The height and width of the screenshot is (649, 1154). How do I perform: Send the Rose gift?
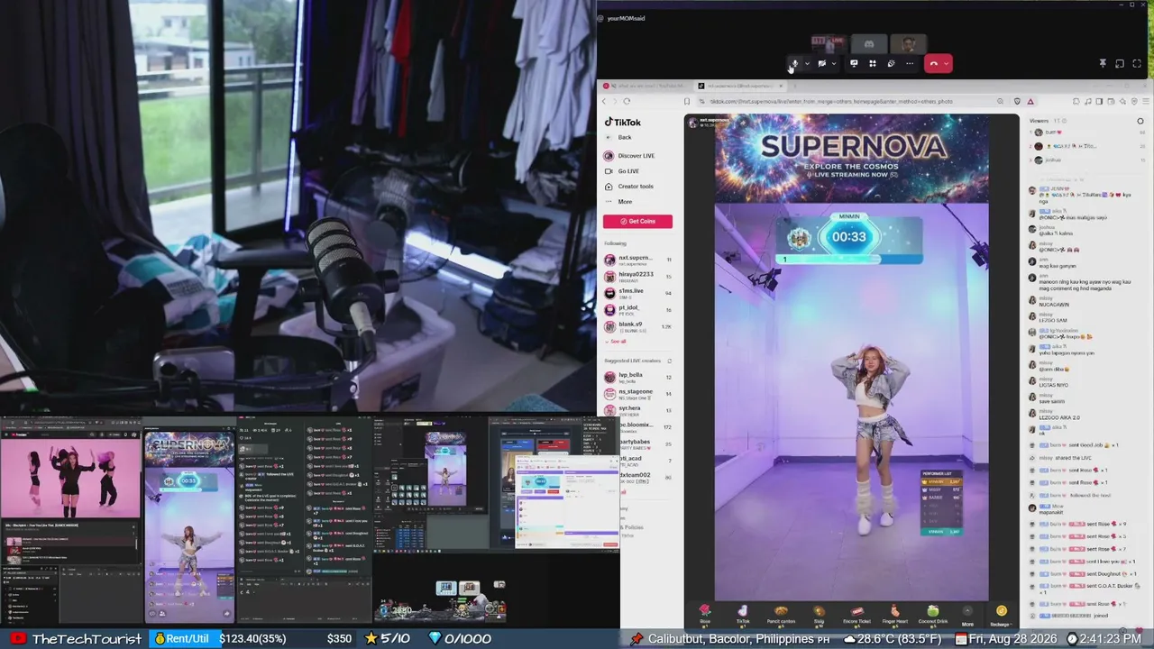click(705, 614)
